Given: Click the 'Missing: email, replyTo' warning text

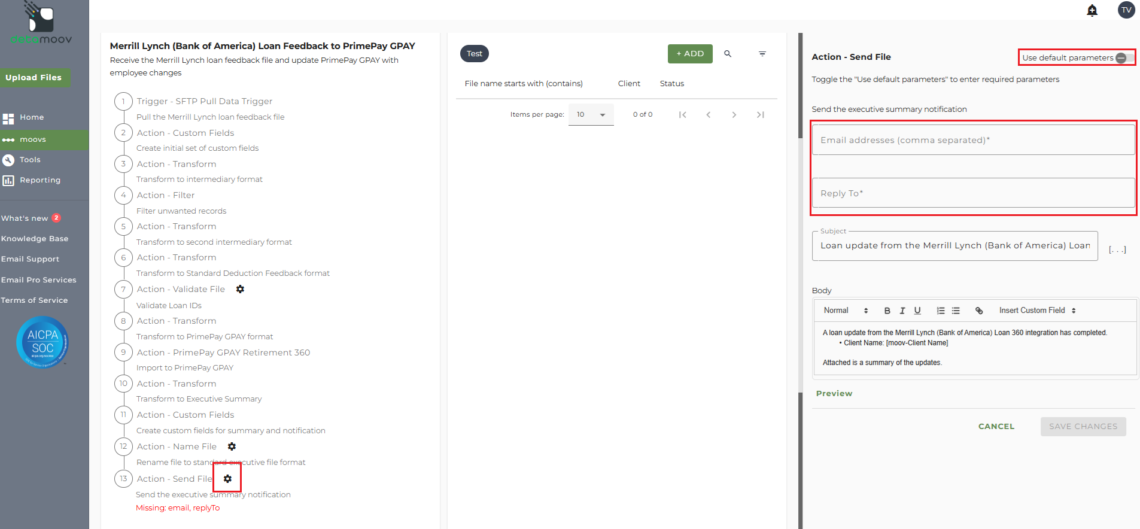Looking at the screenshot, I should [x=178, y=508].
